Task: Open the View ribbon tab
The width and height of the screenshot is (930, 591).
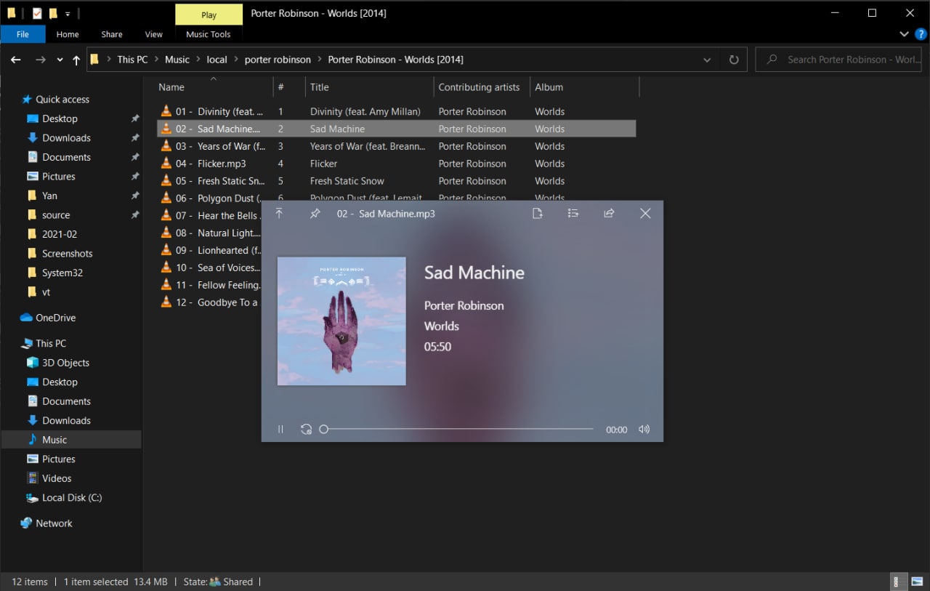Action: (154, 34)
